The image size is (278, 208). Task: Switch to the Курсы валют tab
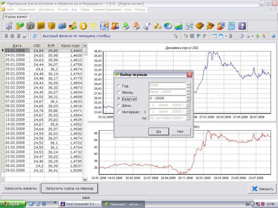[16, 17]
